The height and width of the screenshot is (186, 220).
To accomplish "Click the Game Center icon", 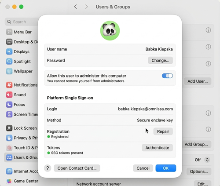I will point(9,181).
